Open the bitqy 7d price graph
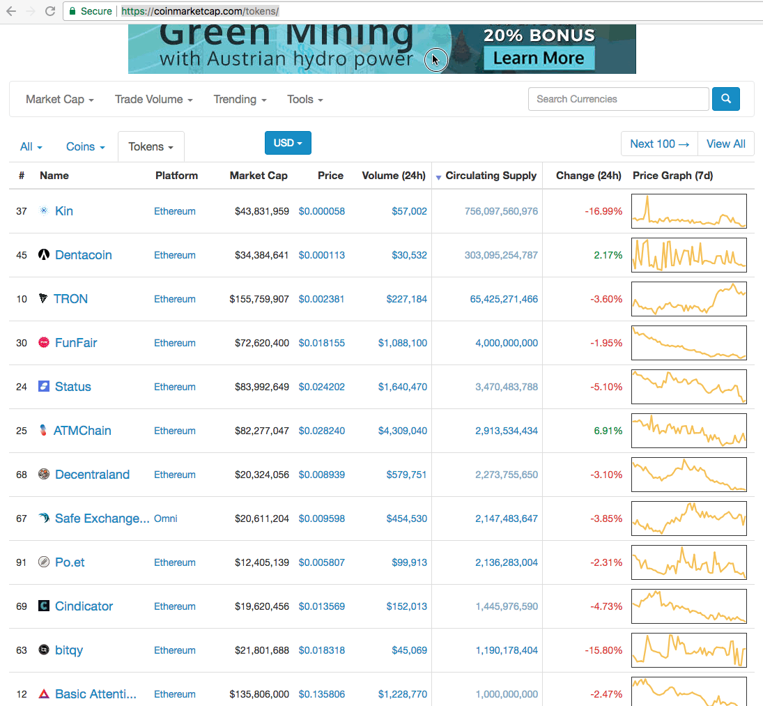This screenshot has height=706, width=763. (x=688, y=650)
